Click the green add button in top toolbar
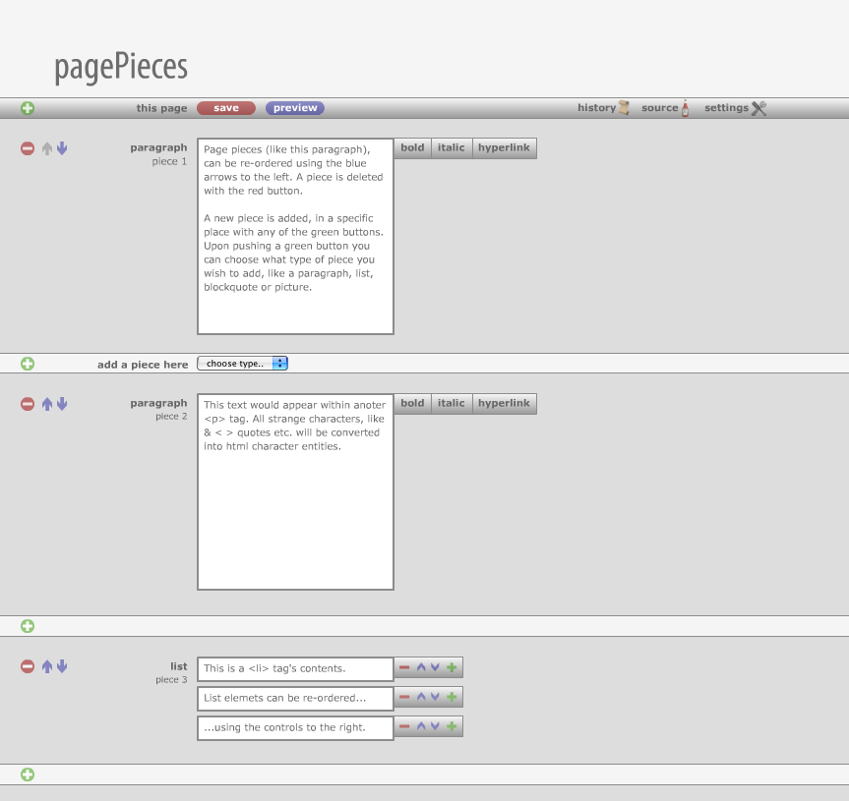The height and width of the screenshot is (801, 849). coord(28,108)
